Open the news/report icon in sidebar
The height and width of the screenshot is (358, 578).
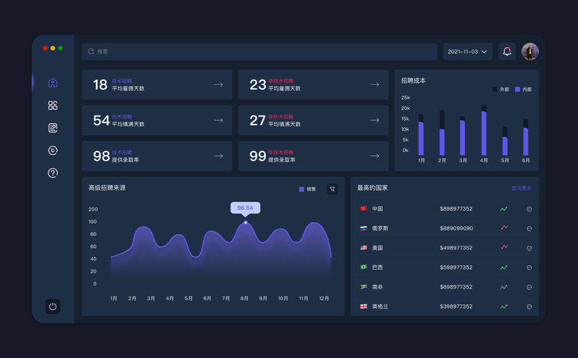point(53,128)
